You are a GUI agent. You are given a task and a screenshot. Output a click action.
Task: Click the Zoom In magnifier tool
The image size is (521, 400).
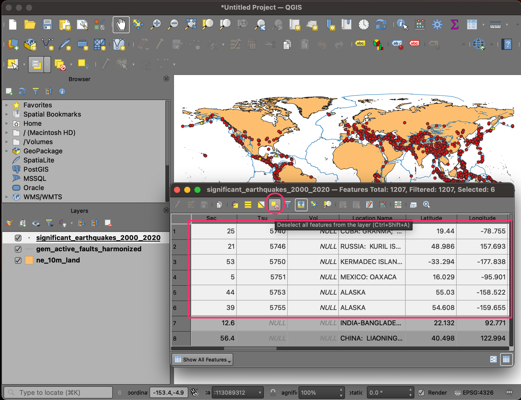point(155,25)
